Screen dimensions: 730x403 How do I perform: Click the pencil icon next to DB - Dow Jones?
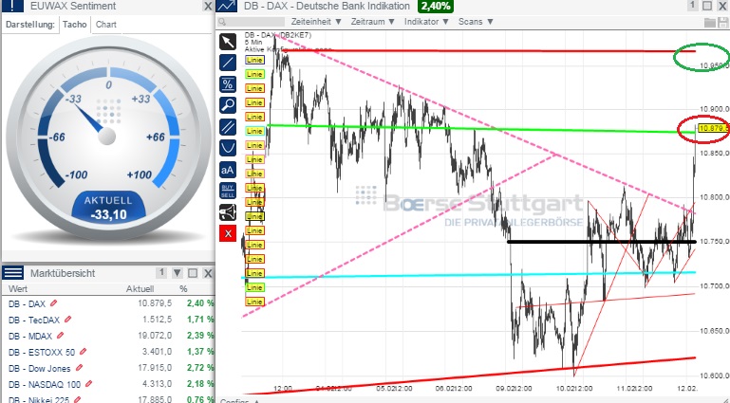[79, 368]
